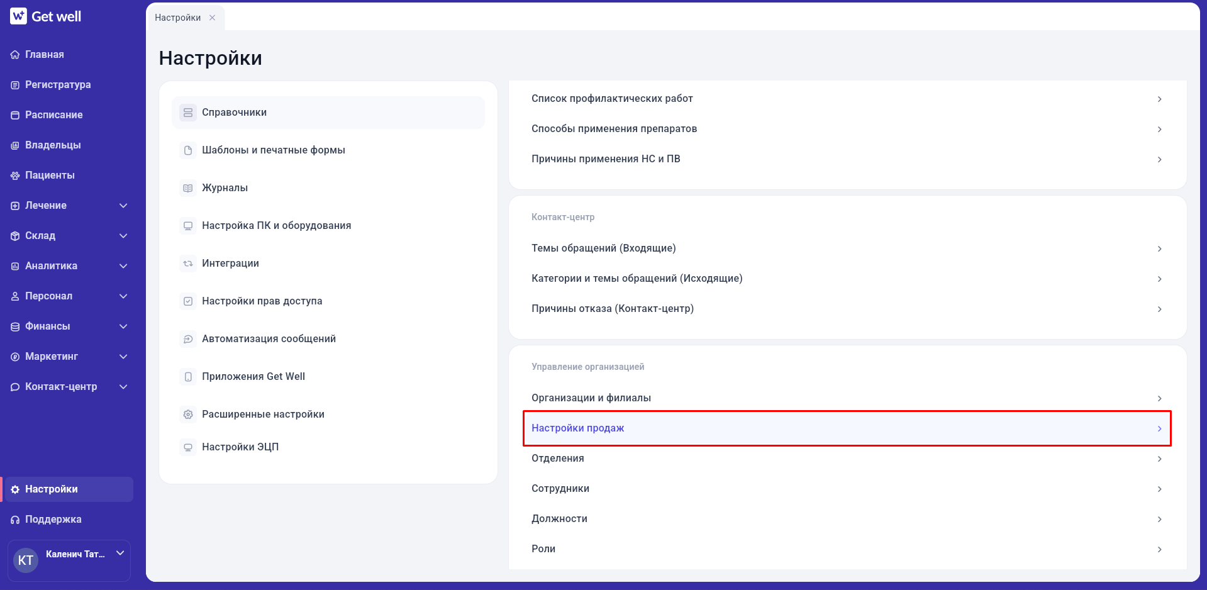Viewport: 1207px width, 590px height.
Task: Expand the Финансы menu chevron
Action: (123, 326)
